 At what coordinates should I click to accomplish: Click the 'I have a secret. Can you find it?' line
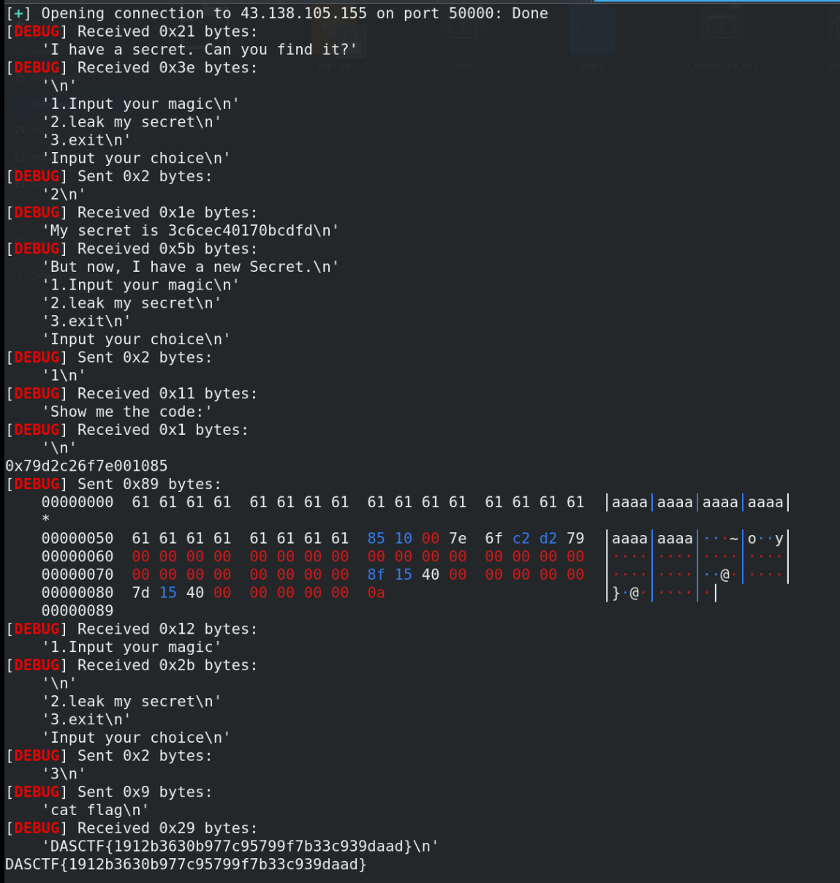point(199,50)
